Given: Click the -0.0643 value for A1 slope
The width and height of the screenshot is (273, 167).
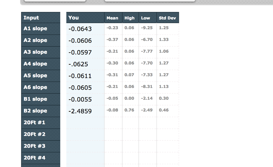Looking at the screenshot, I should (80, 29).
